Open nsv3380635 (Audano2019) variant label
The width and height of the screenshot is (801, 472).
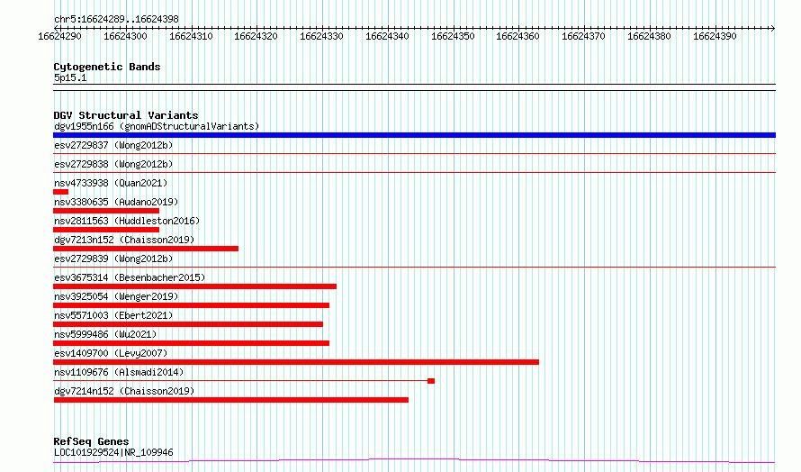(116, 202)
